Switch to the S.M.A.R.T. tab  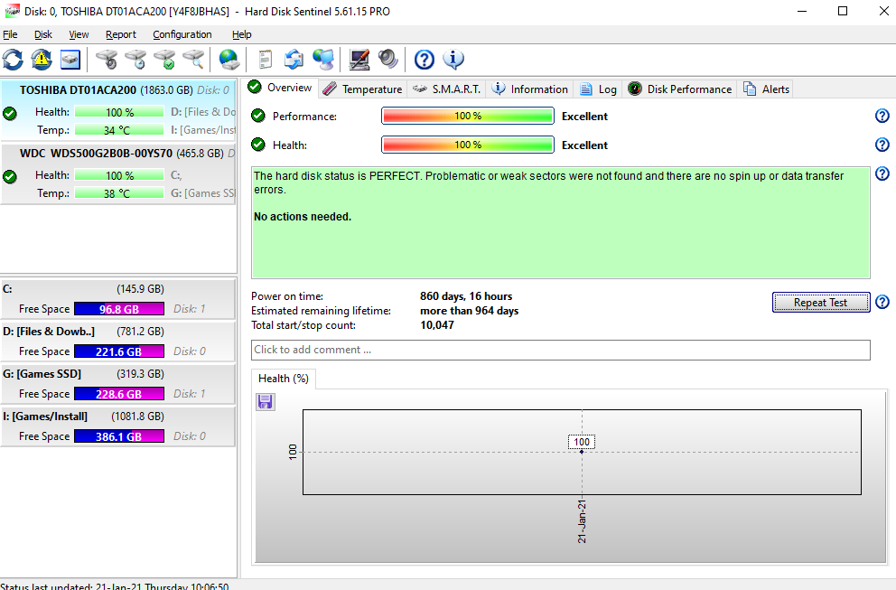pyautogui.click(x=447, y=89)
